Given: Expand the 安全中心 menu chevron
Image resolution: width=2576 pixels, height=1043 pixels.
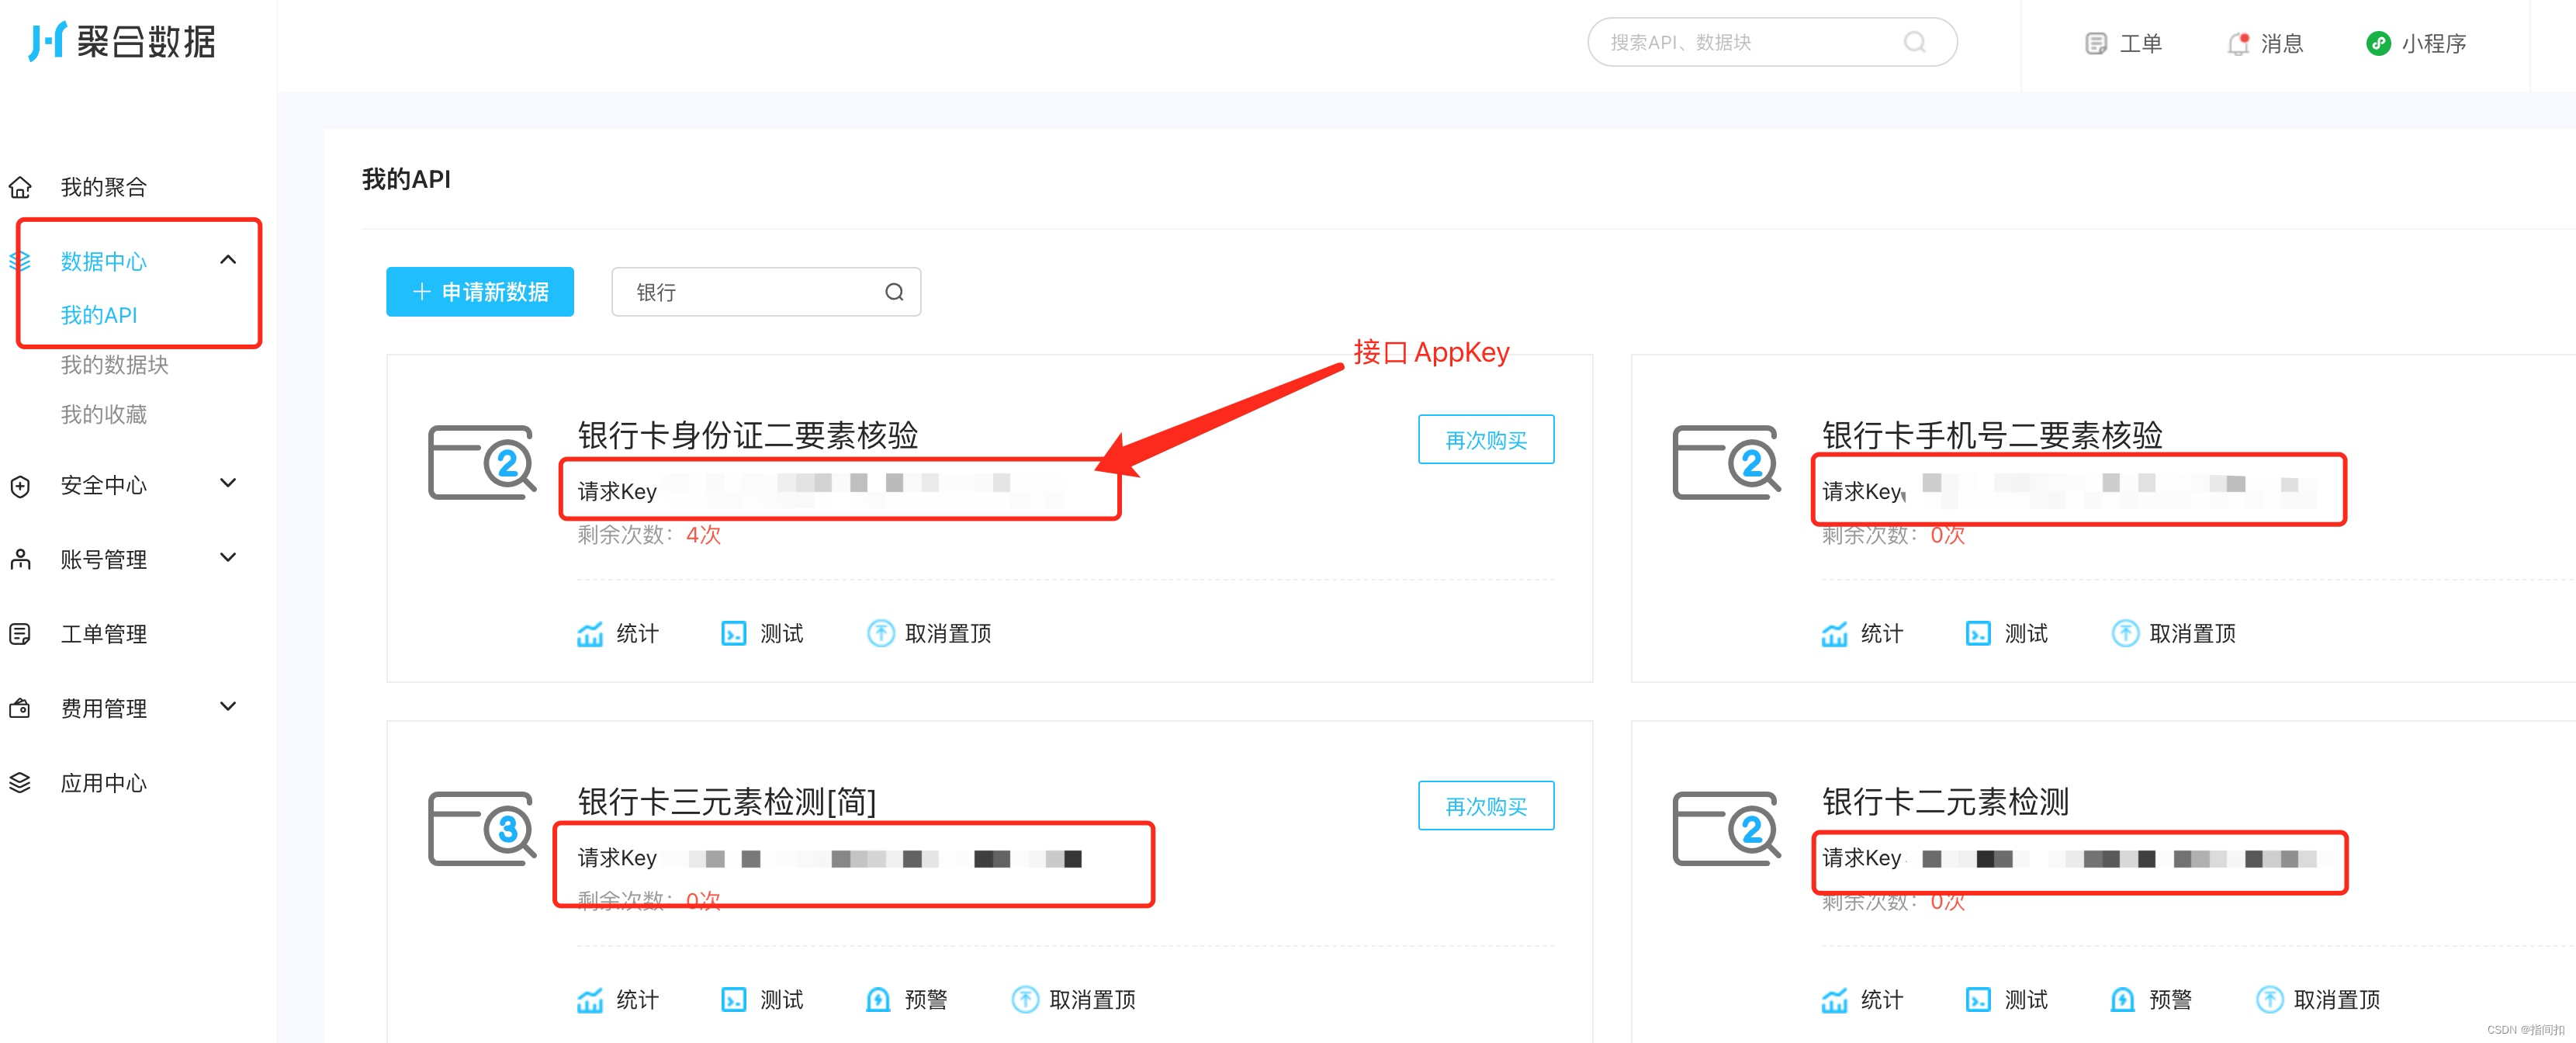Looking at the screenshot, I should click(x=228, y=483).
